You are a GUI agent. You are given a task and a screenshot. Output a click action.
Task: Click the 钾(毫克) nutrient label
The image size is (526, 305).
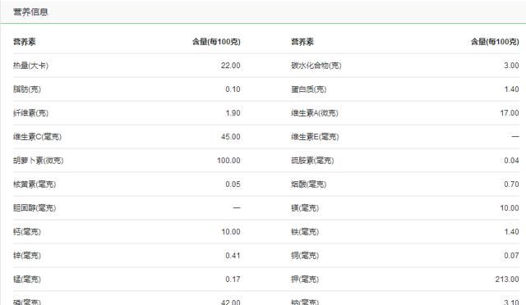(x=305, y=280)
